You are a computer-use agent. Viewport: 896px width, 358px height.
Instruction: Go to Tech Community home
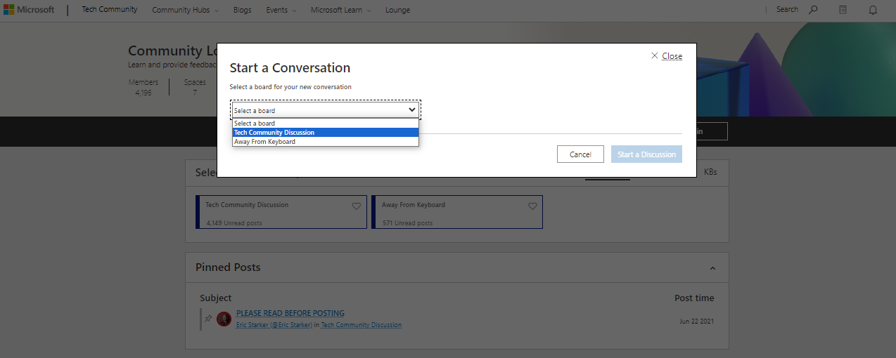(110, 10)
